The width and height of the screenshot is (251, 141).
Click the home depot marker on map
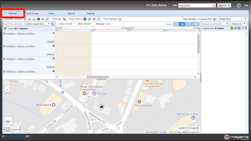click(101, 107)
